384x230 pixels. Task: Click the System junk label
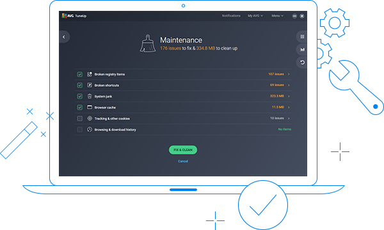click(x=103, y=96)
